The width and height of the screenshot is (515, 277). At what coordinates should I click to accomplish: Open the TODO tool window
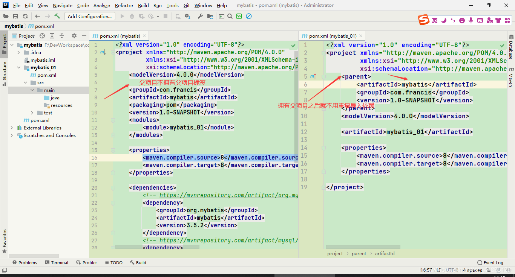[113, 262]
